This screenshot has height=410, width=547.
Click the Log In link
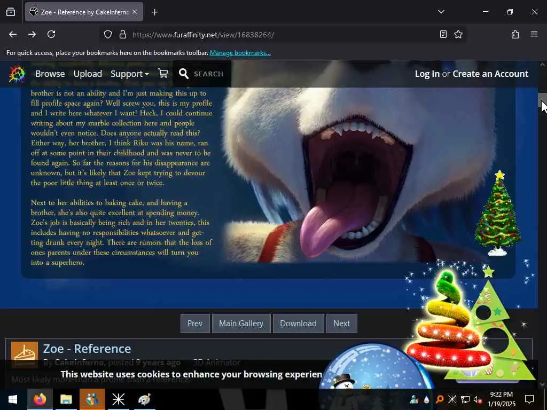tap(427, 74)
